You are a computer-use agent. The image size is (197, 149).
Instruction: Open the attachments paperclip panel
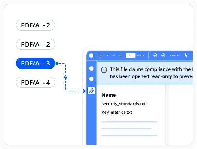pos(91,91)
